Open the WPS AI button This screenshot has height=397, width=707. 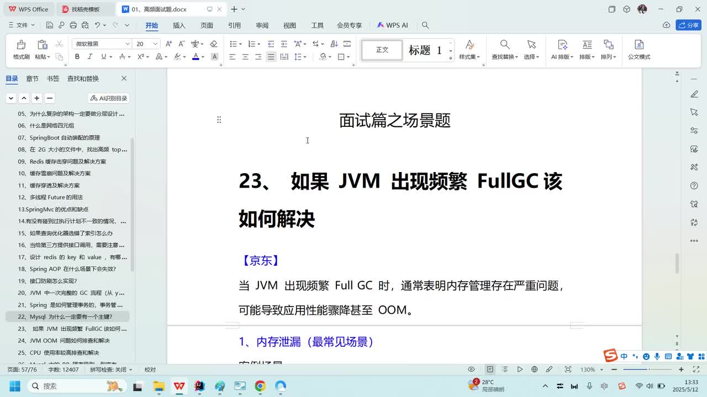click(393, 25)
